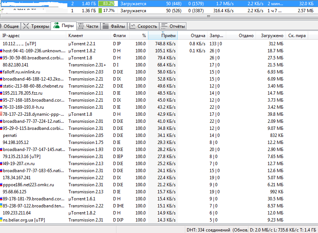The image size is (318, 233).
Task: Click the 17.7% torrent progress bar
Action: point(108,11)
